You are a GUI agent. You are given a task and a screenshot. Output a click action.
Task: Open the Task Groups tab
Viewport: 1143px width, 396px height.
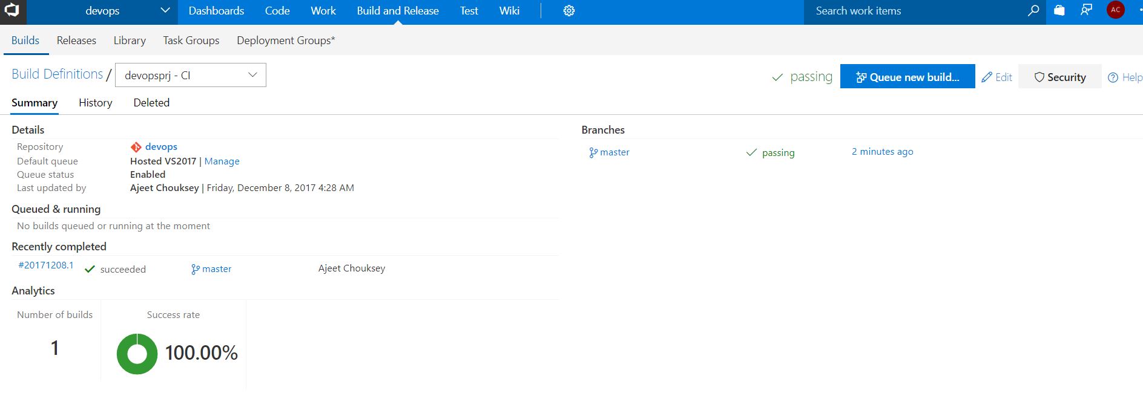[x=191, y=41]
